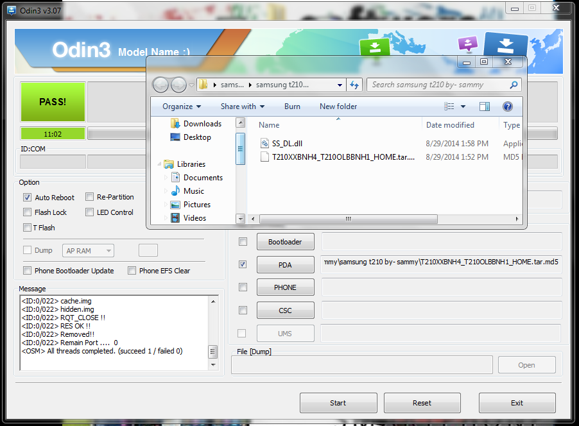Click the SS_DL.dll file icon
This screenshot has height=426, width=579.
coord(264,143)
